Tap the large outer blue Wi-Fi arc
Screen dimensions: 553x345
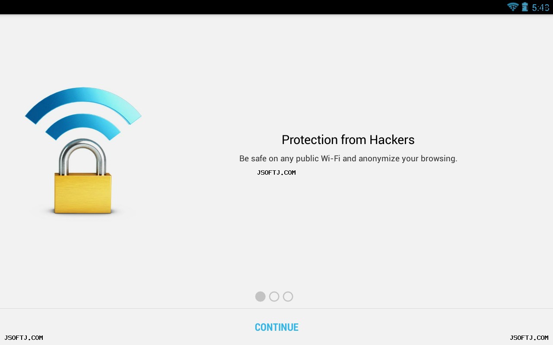click(x=83, y=103)
